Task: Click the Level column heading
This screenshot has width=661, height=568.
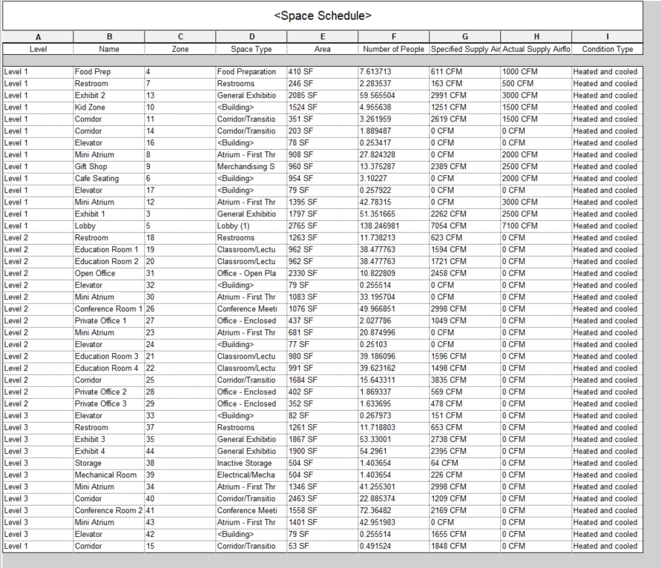Action: pyautogui.click(x=38, y=49)
